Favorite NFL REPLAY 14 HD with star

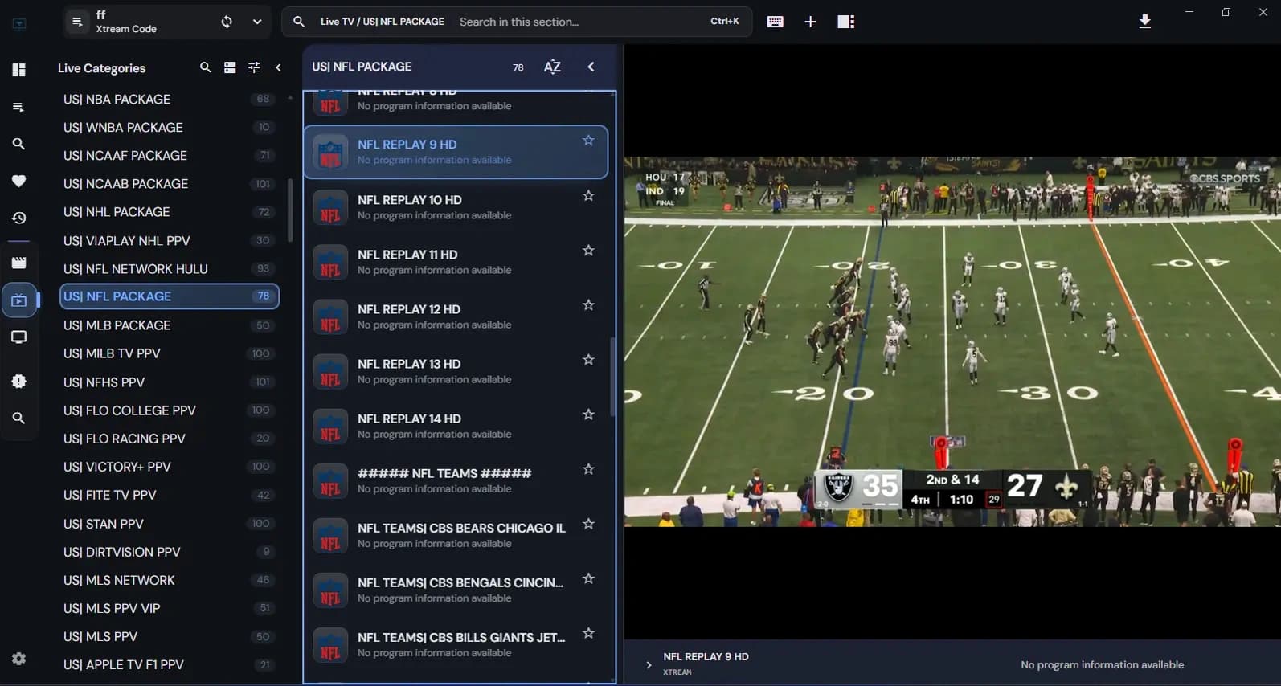click(588, 414)
